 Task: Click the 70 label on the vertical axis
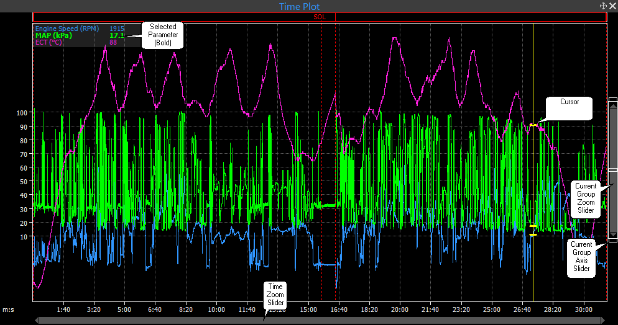coord(24,154)
